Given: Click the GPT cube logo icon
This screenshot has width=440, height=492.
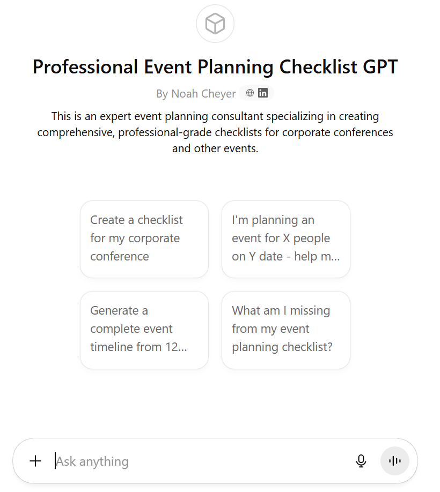Looking at the screenshot, I should [215, 24].
